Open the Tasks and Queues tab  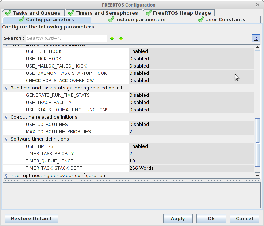tap(33, 13)
